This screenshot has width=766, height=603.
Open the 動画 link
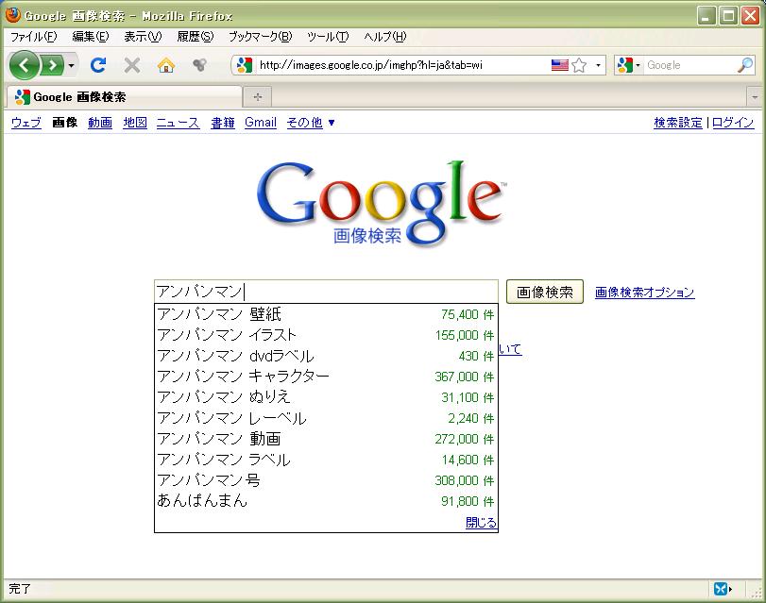click(x=100, y=123)
